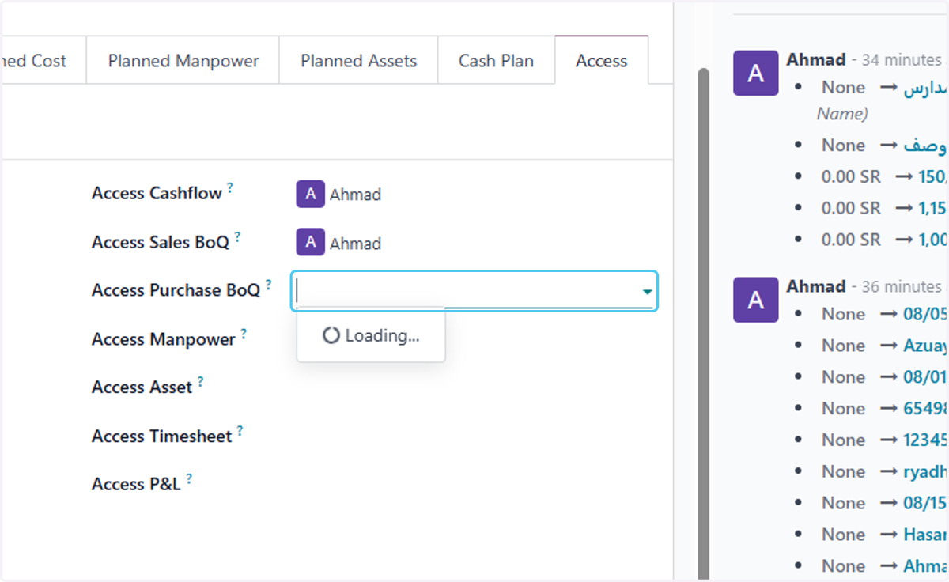Click the 1,15 amount in the chatter log

[x=933, y=208]
